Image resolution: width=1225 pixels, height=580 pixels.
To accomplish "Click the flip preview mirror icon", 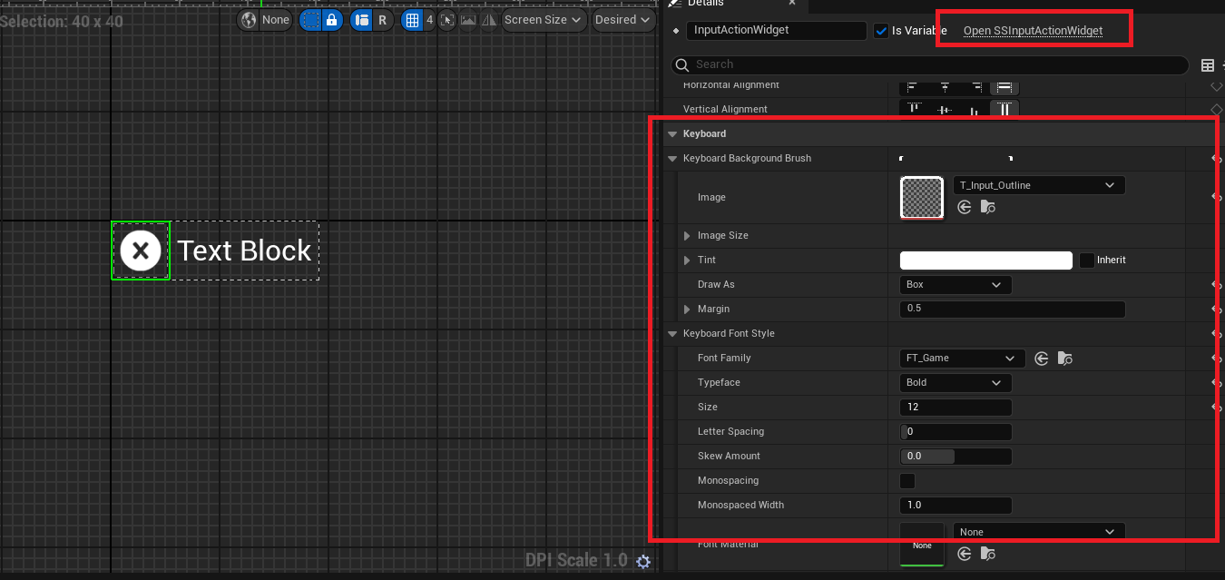I will coord(488,19).
